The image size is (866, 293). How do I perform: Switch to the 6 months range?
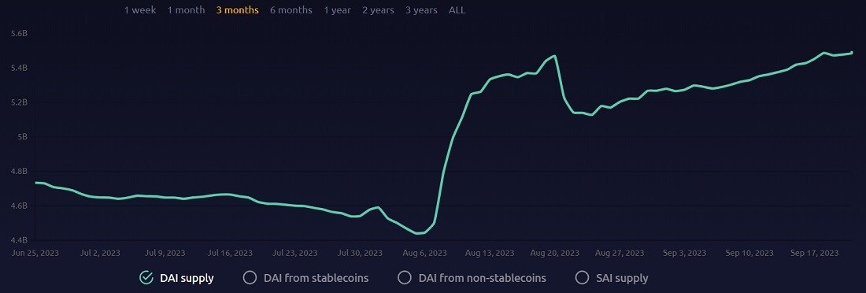pyautogui.click(x=291, y=10)
